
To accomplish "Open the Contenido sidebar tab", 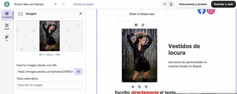I will 7,15.
